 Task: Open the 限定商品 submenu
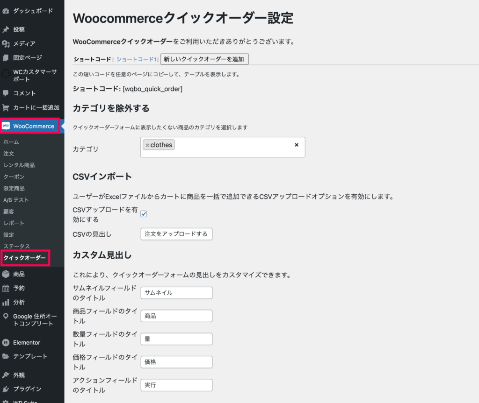point(14,188)
